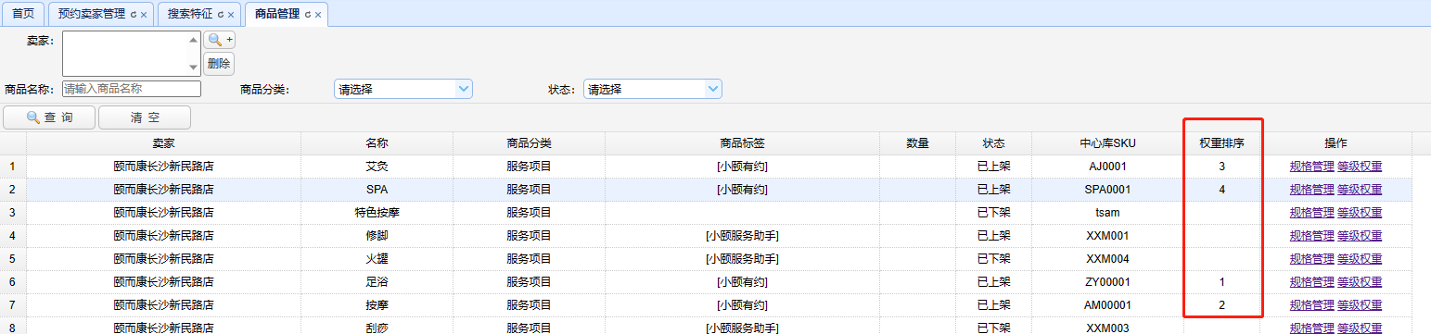Image resolution: width=1431 pixels, height=334 pixels.
Task: Open 规格管理 for the SPA row
Action: pos(1311,190)
